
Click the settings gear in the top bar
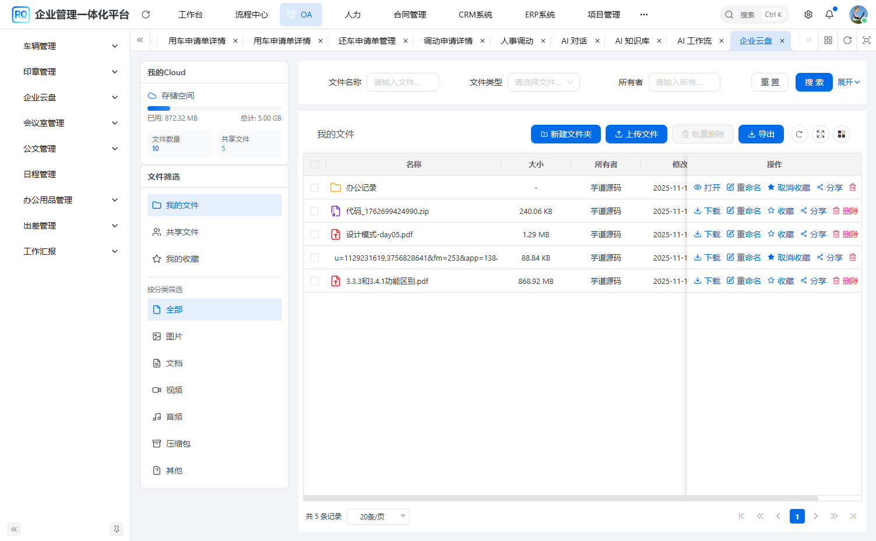(x=808, y=14)
